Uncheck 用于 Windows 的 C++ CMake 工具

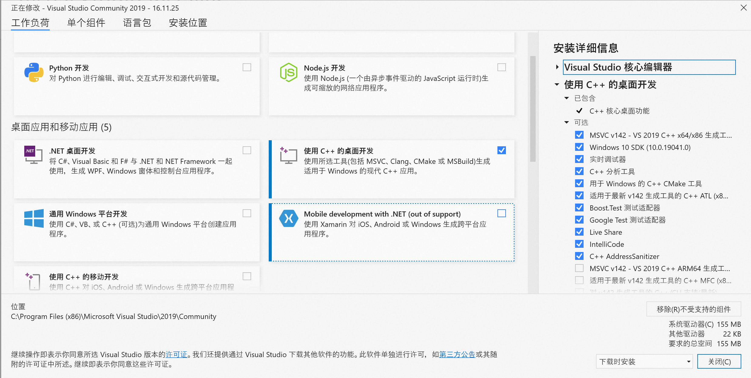click(579, 183)
